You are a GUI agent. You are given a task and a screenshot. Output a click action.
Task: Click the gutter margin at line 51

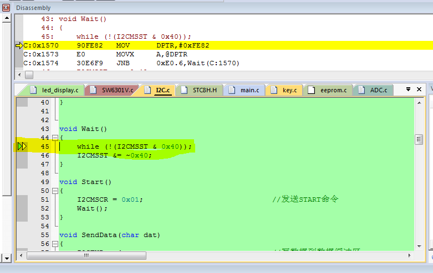coord(22,200)
